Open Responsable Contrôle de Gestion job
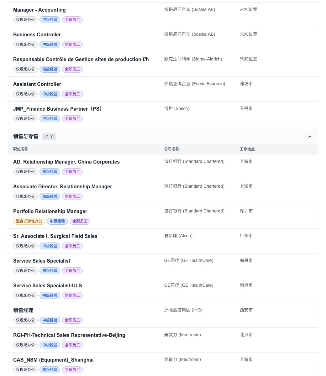The width and height of the screenshot is (326, 376). point(81,60)
